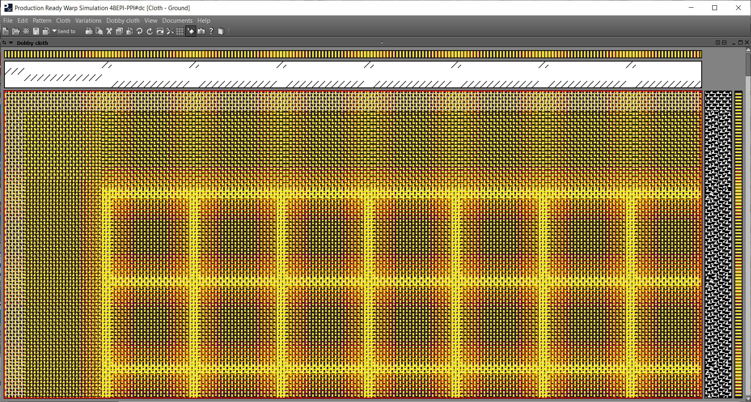The height and width of the screenshot is (402, 751).
Task: Click the weft color stripe column
Action: pyautogui.click(x=738, y=244)
